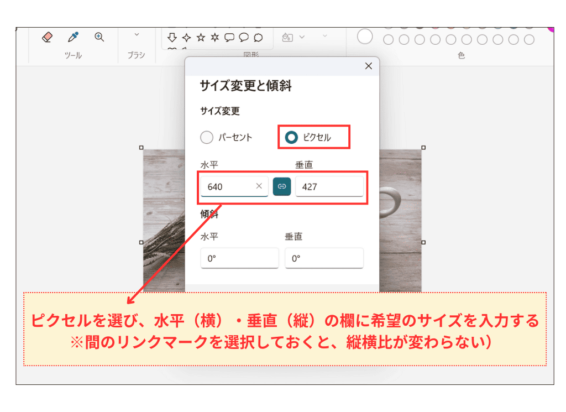Select the Eraser tool

tap(47, 36)
